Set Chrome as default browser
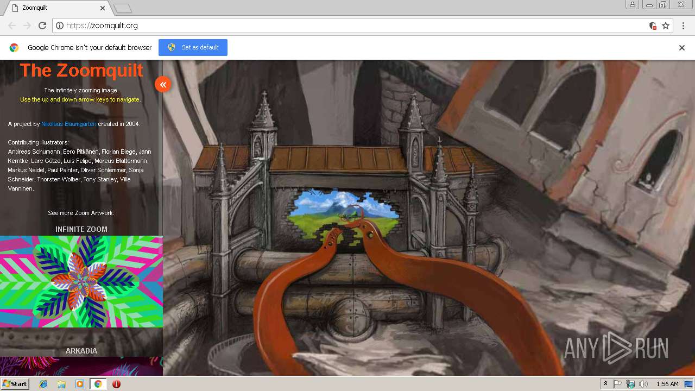 point(193,47)
